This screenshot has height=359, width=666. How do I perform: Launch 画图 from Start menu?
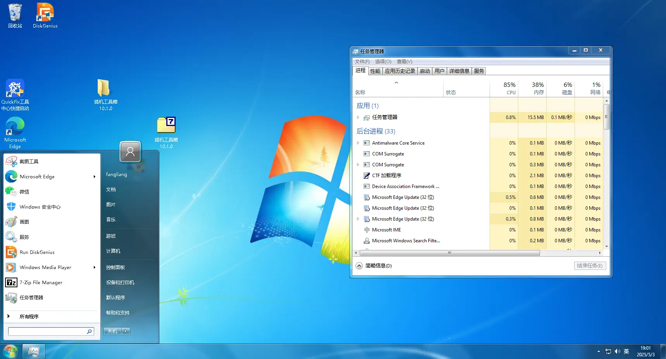52,222
